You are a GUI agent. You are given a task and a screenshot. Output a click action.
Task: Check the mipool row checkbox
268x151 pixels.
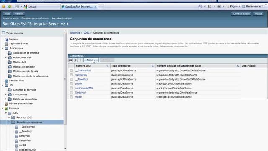click(71, 97)
